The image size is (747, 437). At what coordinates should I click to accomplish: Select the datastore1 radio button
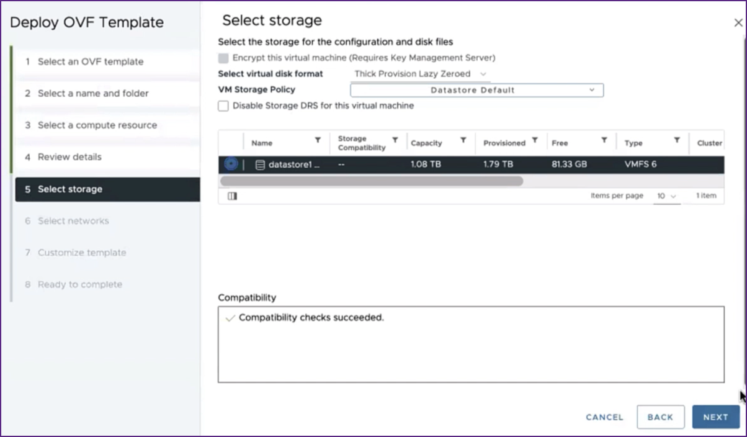pyautogui.click(x=231, y=164)
